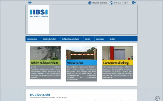Click the telephone icon
The height and width of the screenshot is (101, 163).
click(x=111, y=3)
